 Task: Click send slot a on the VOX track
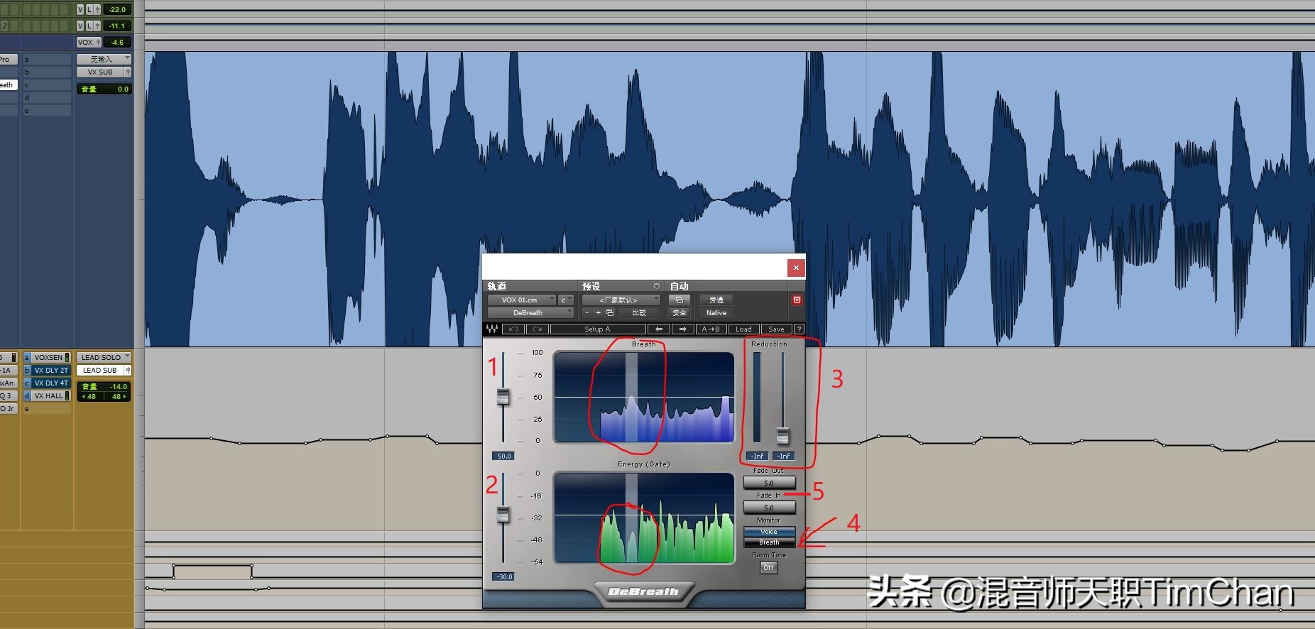pyautogui.click(x=48, y=60)
